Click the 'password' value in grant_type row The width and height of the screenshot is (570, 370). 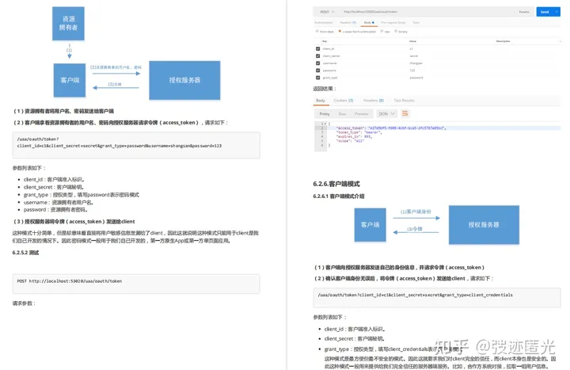(416, 78)
